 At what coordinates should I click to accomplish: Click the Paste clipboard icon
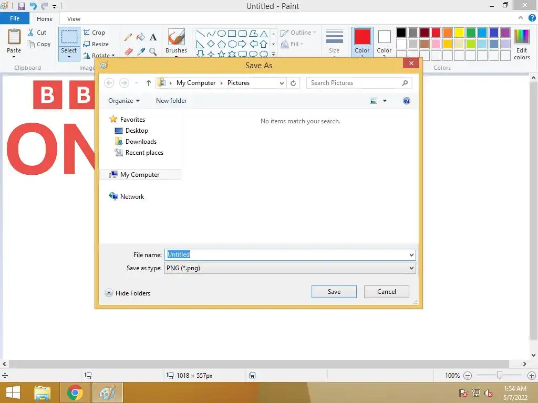click(x=14, y=37)
